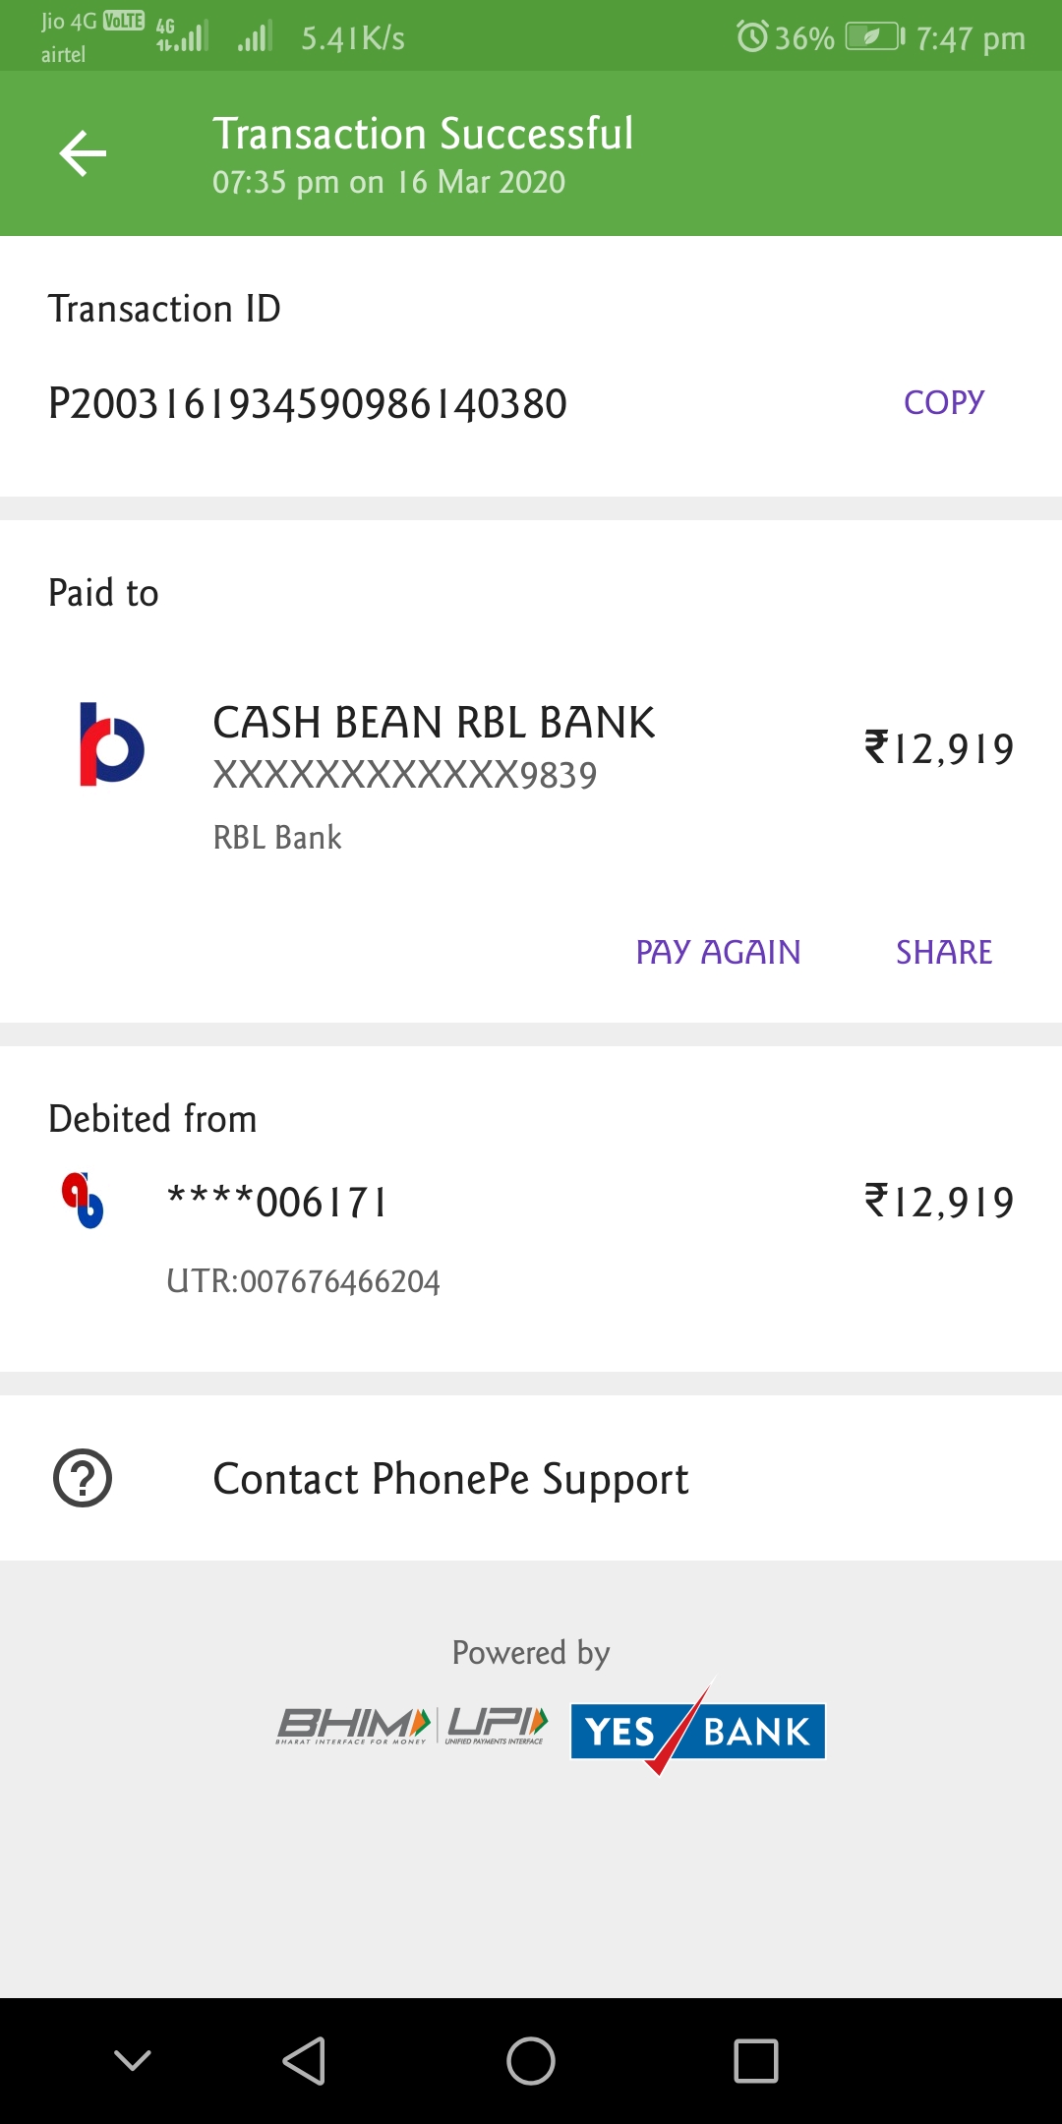Image resolution: width=1062 pixels, height=2124 pixels.
Task: Tap the back arrow in header
Action: 83,153
